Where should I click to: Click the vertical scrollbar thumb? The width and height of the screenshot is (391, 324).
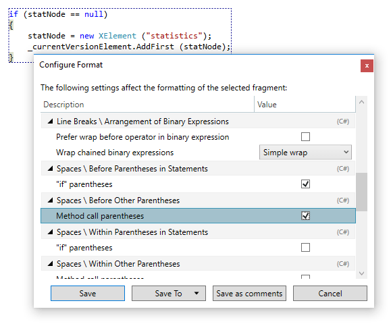[361, 192]
